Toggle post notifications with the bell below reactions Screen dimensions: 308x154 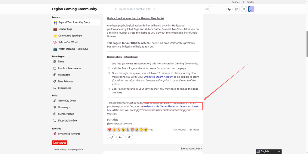coord(120,137)
